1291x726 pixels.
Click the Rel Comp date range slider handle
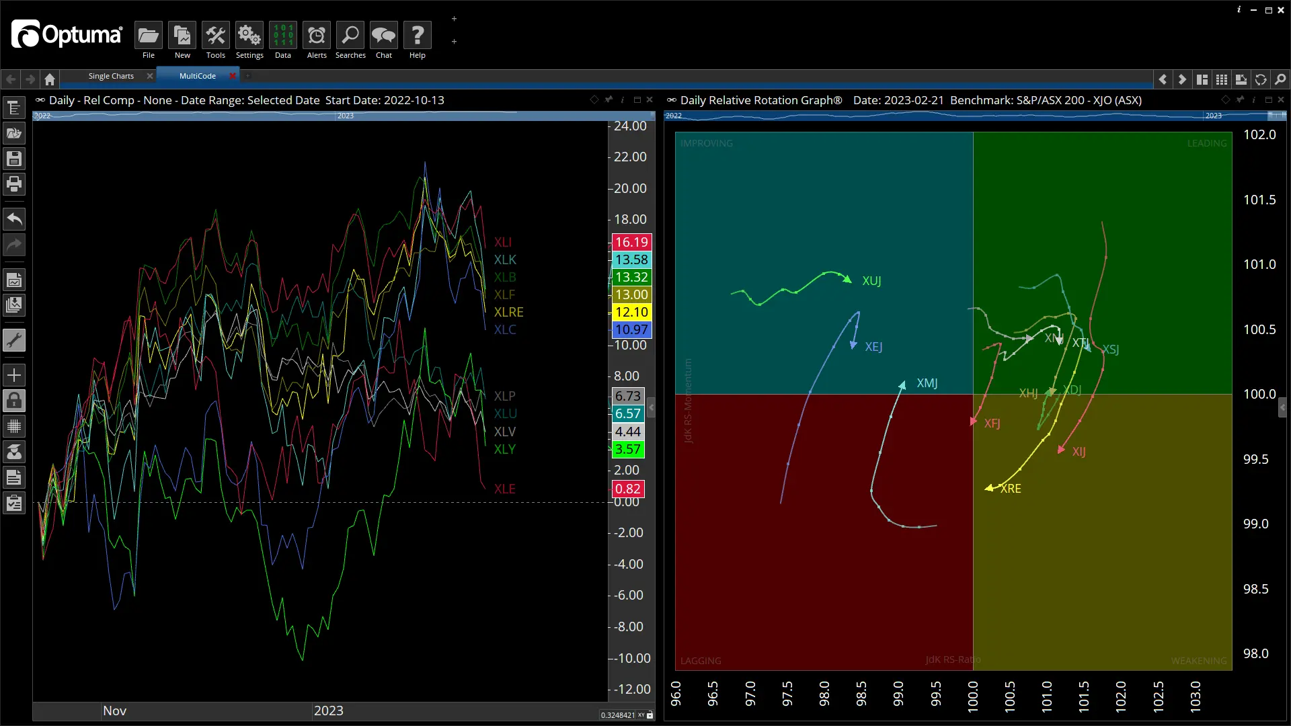coord(652,116)
